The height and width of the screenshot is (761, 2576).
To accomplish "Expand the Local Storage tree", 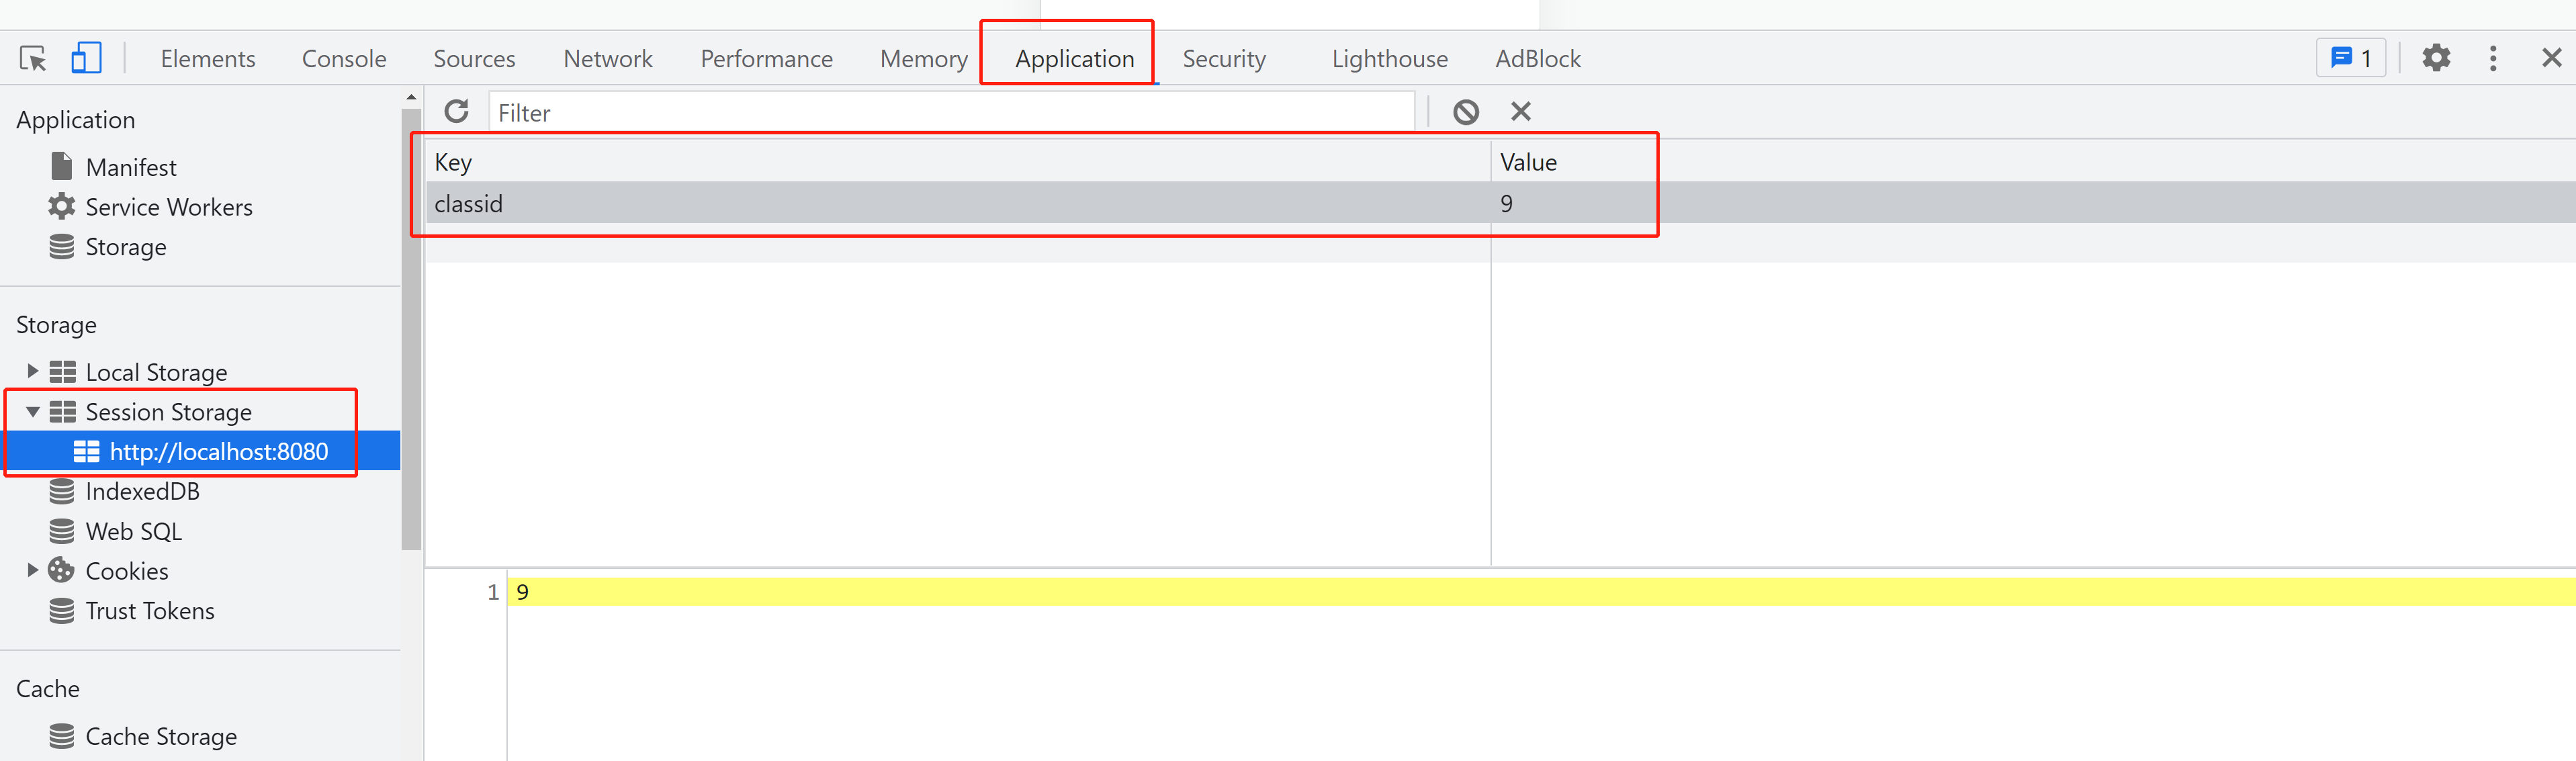I will pyautogui.click(x=32, y=372).
